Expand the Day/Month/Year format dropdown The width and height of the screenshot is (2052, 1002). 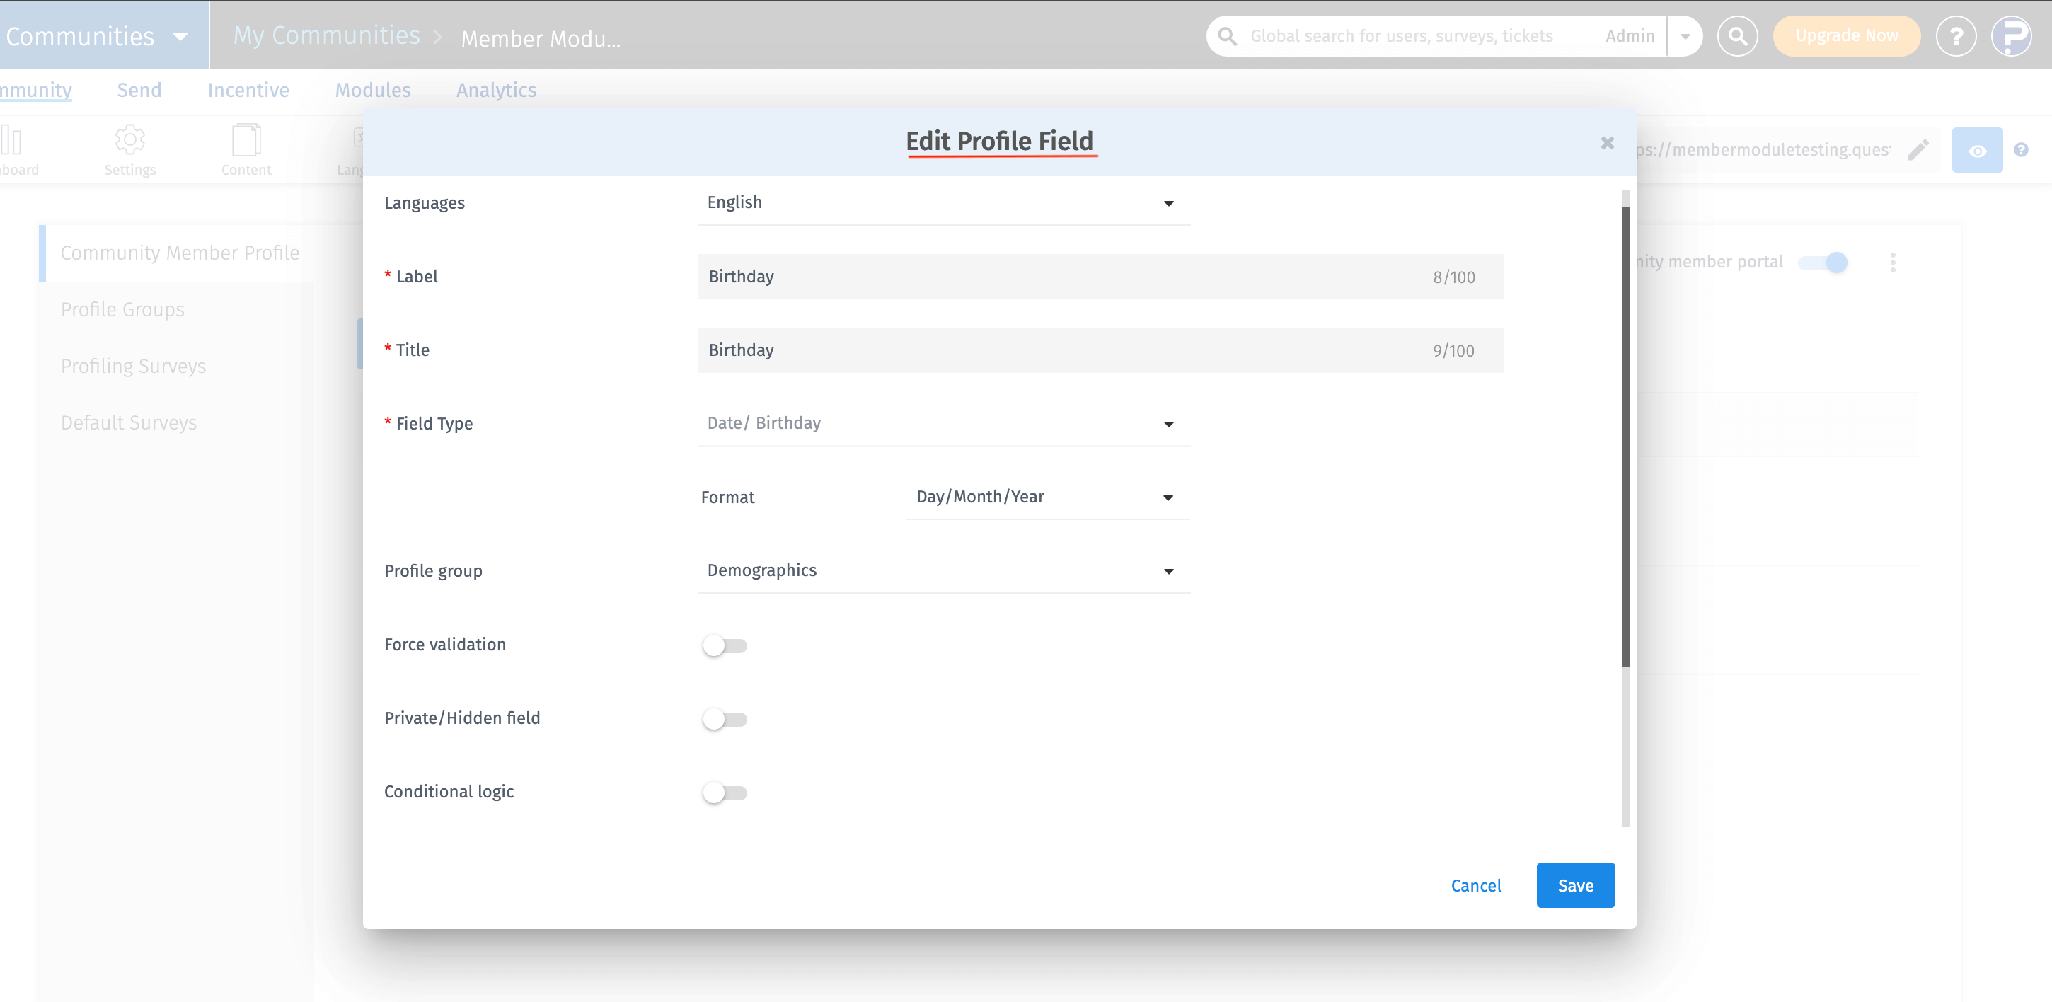coord(1047,497)
